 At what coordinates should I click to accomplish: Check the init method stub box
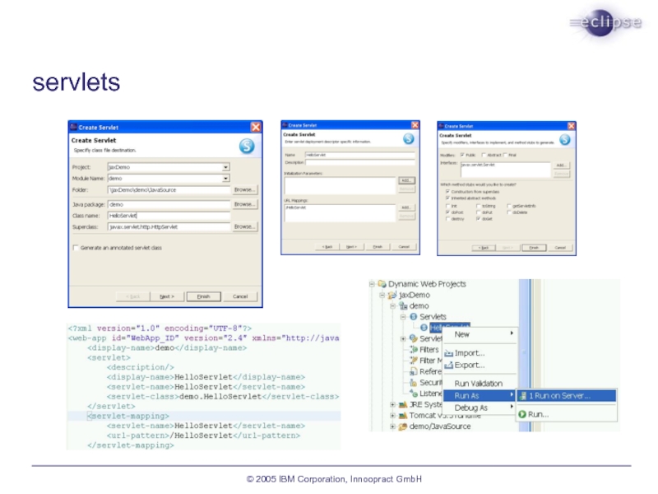coord(447,207)
